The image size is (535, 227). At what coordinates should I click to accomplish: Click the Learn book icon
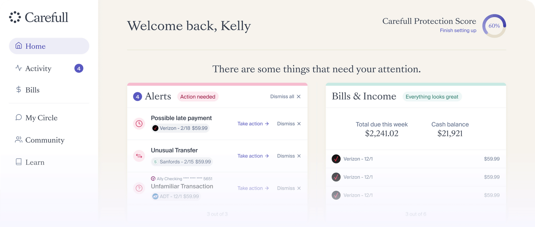(18, 162)
